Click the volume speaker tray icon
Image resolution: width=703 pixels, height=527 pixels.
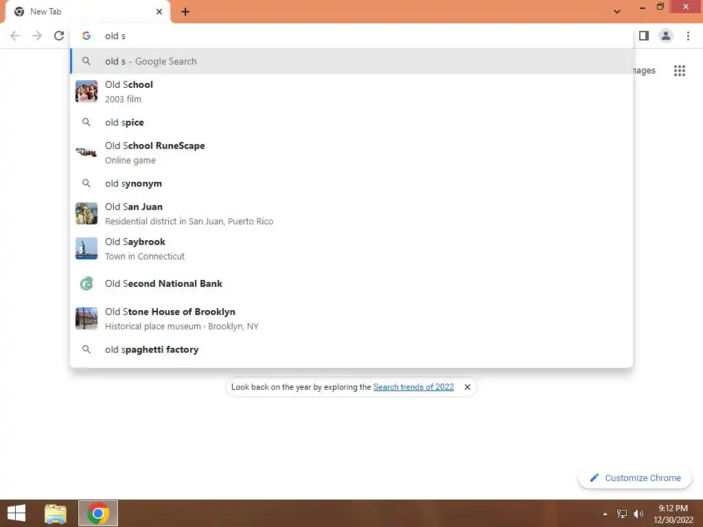pyautogui.click(x=638, y=514)
